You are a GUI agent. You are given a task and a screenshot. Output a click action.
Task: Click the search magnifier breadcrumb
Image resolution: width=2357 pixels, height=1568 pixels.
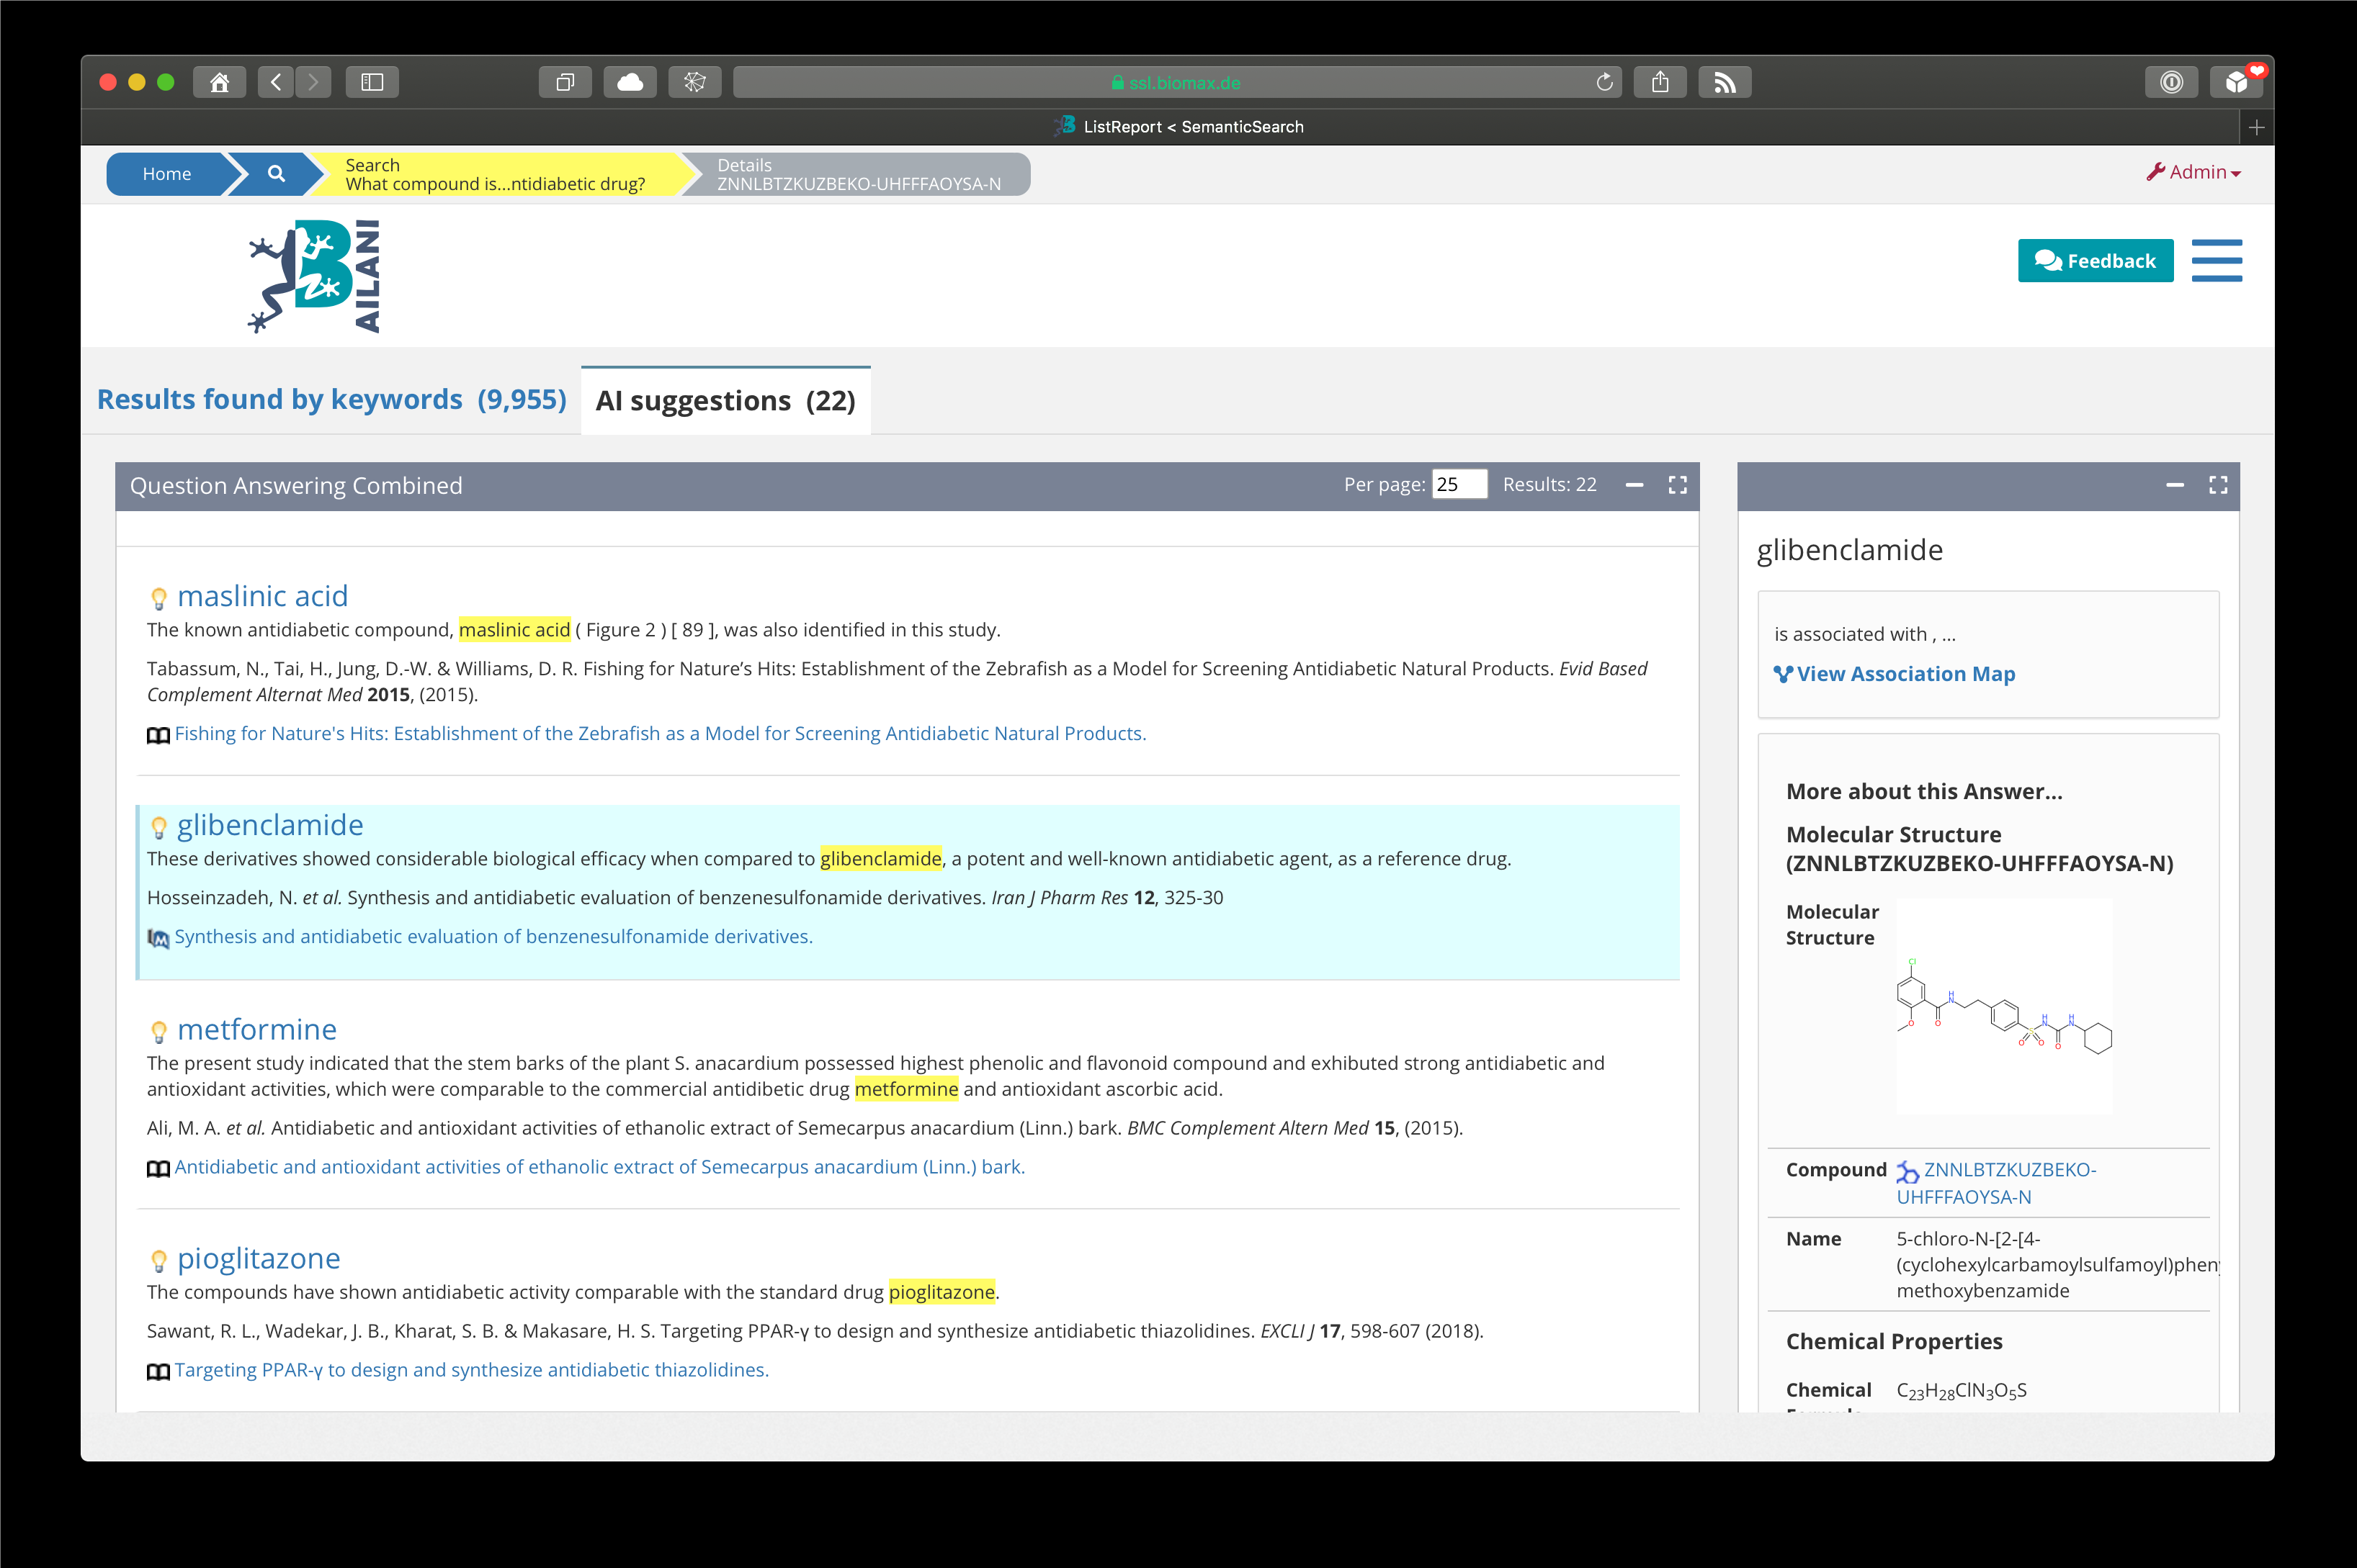tap(276, 174)
